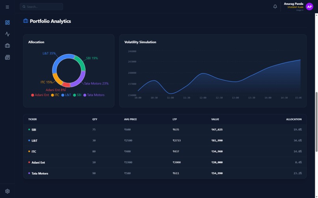Click the L&T 35% chart label
Viewport: 318px width, 198px height.
click(49, 53)
